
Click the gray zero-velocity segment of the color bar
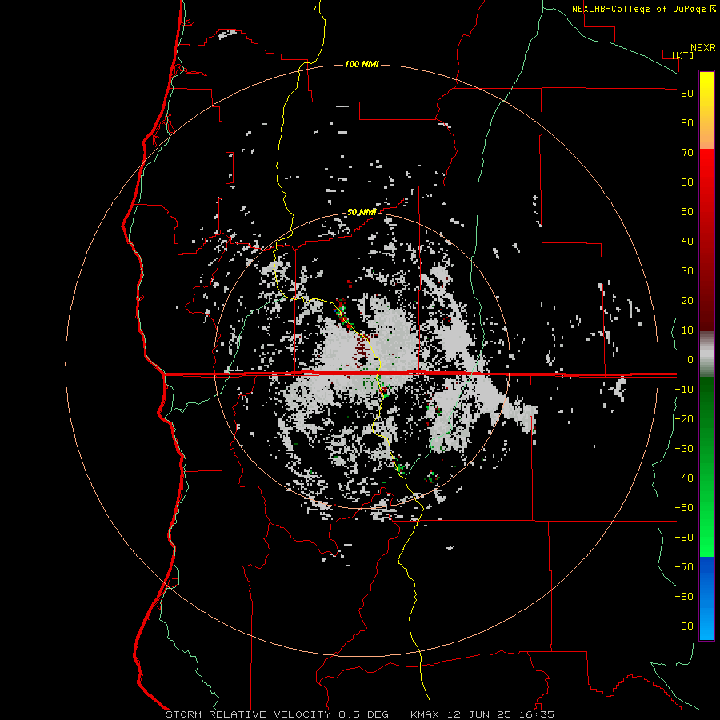click(x=706, y=354)
